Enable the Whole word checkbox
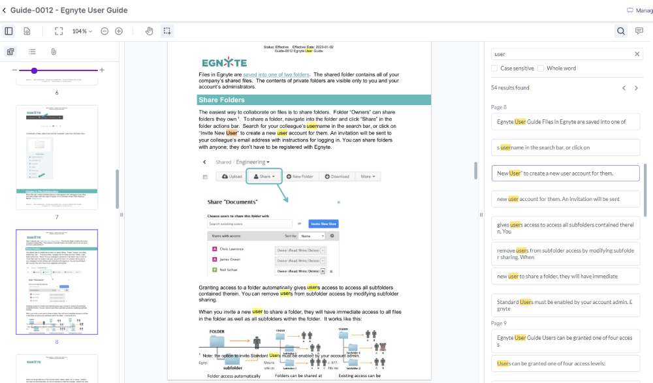 [x=541, y=69]
